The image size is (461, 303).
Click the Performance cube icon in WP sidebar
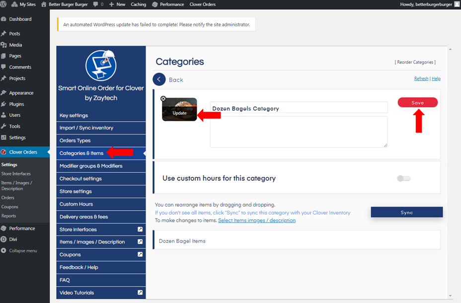pos(3,228)
